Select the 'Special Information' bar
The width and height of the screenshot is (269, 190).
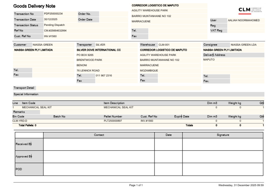pyautogui.click(x=139, y=94)
